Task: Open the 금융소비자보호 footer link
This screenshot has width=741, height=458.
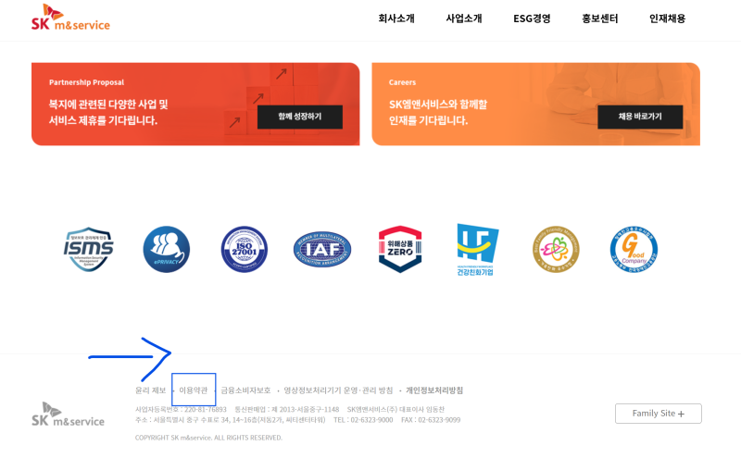Action: coord(245,390)
